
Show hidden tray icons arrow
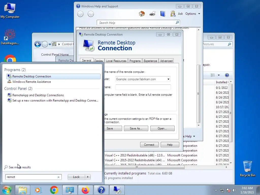(216, 190)
